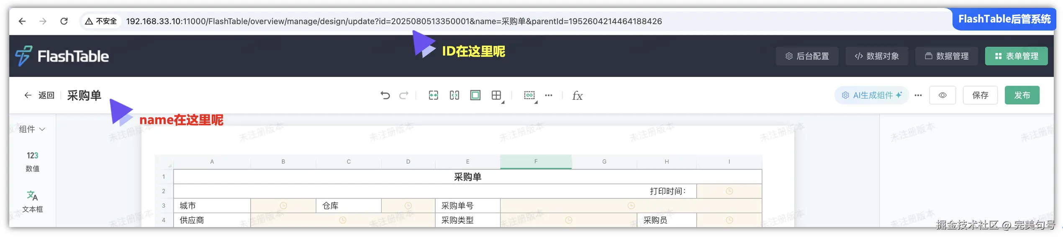Viewport: 1063px width, 238px height.
Task: Click the 采购单 form title
Action: (84, 95)
